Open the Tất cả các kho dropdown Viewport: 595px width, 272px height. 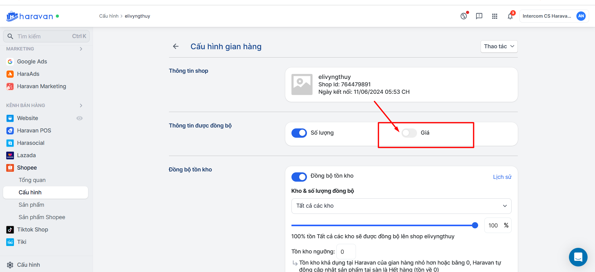coord(401,206)
